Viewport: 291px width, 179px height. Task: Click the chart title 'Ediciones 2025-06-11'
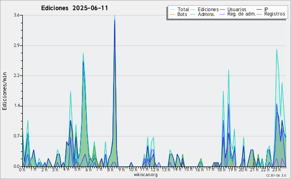coord(74,8)
